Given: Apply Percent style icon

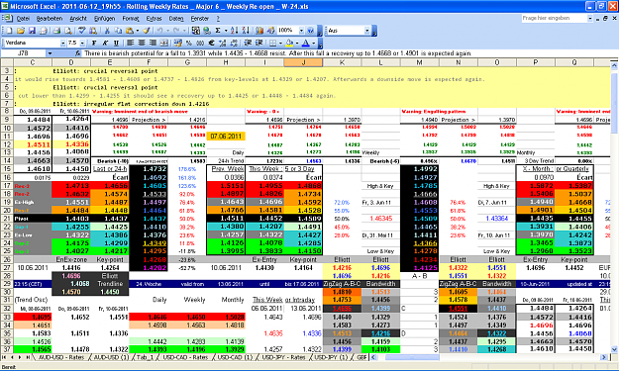Looking at the screenshot, I should (189, 43).
